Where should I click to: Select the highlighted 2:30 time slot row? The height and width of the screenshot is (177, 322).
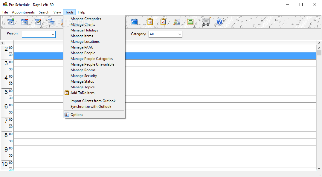click(165, 56)
